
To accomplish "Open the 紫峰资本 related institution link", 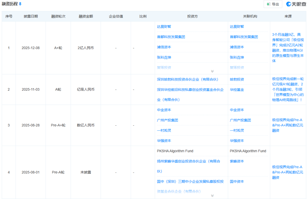I will point(237,161).
